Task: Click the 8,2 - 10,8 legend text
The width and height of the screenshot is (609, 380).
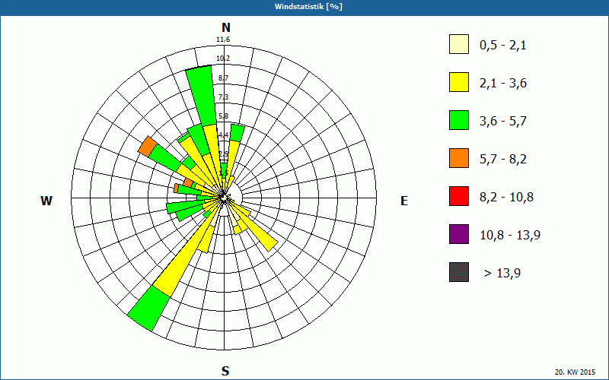Action: coord(506,198)
